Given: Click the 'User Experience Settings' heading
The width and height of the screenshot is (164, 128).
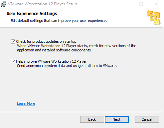Looking at the screenshot, I should pos(32,14).
